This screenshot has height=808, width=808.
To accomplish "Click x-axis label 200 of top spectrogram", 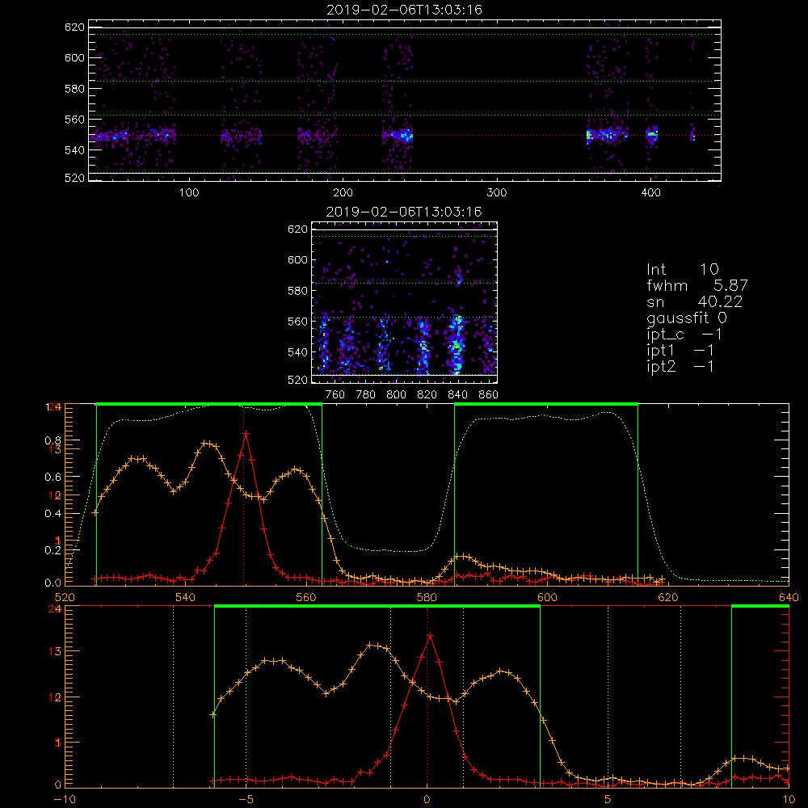I will 343,193.
